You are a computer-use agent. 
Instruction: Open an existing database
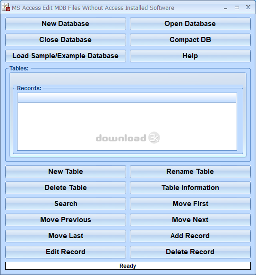[190, 24]
